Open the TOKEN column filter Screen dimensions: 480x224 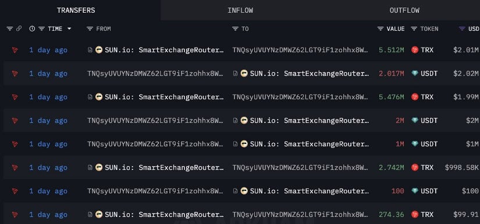point(414,28)
